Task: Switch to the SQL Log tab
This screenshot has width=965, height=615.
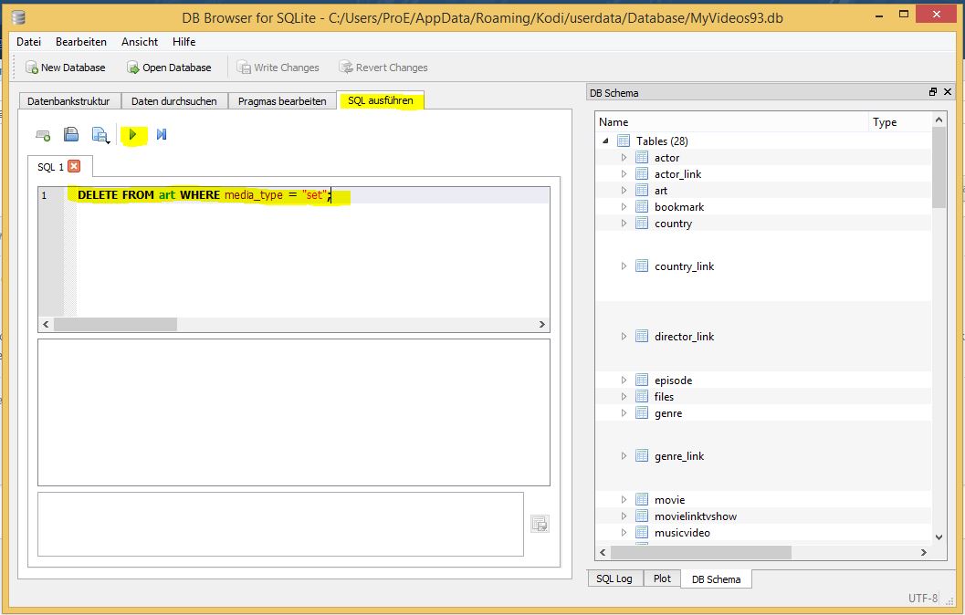Action: coord(614,579)
